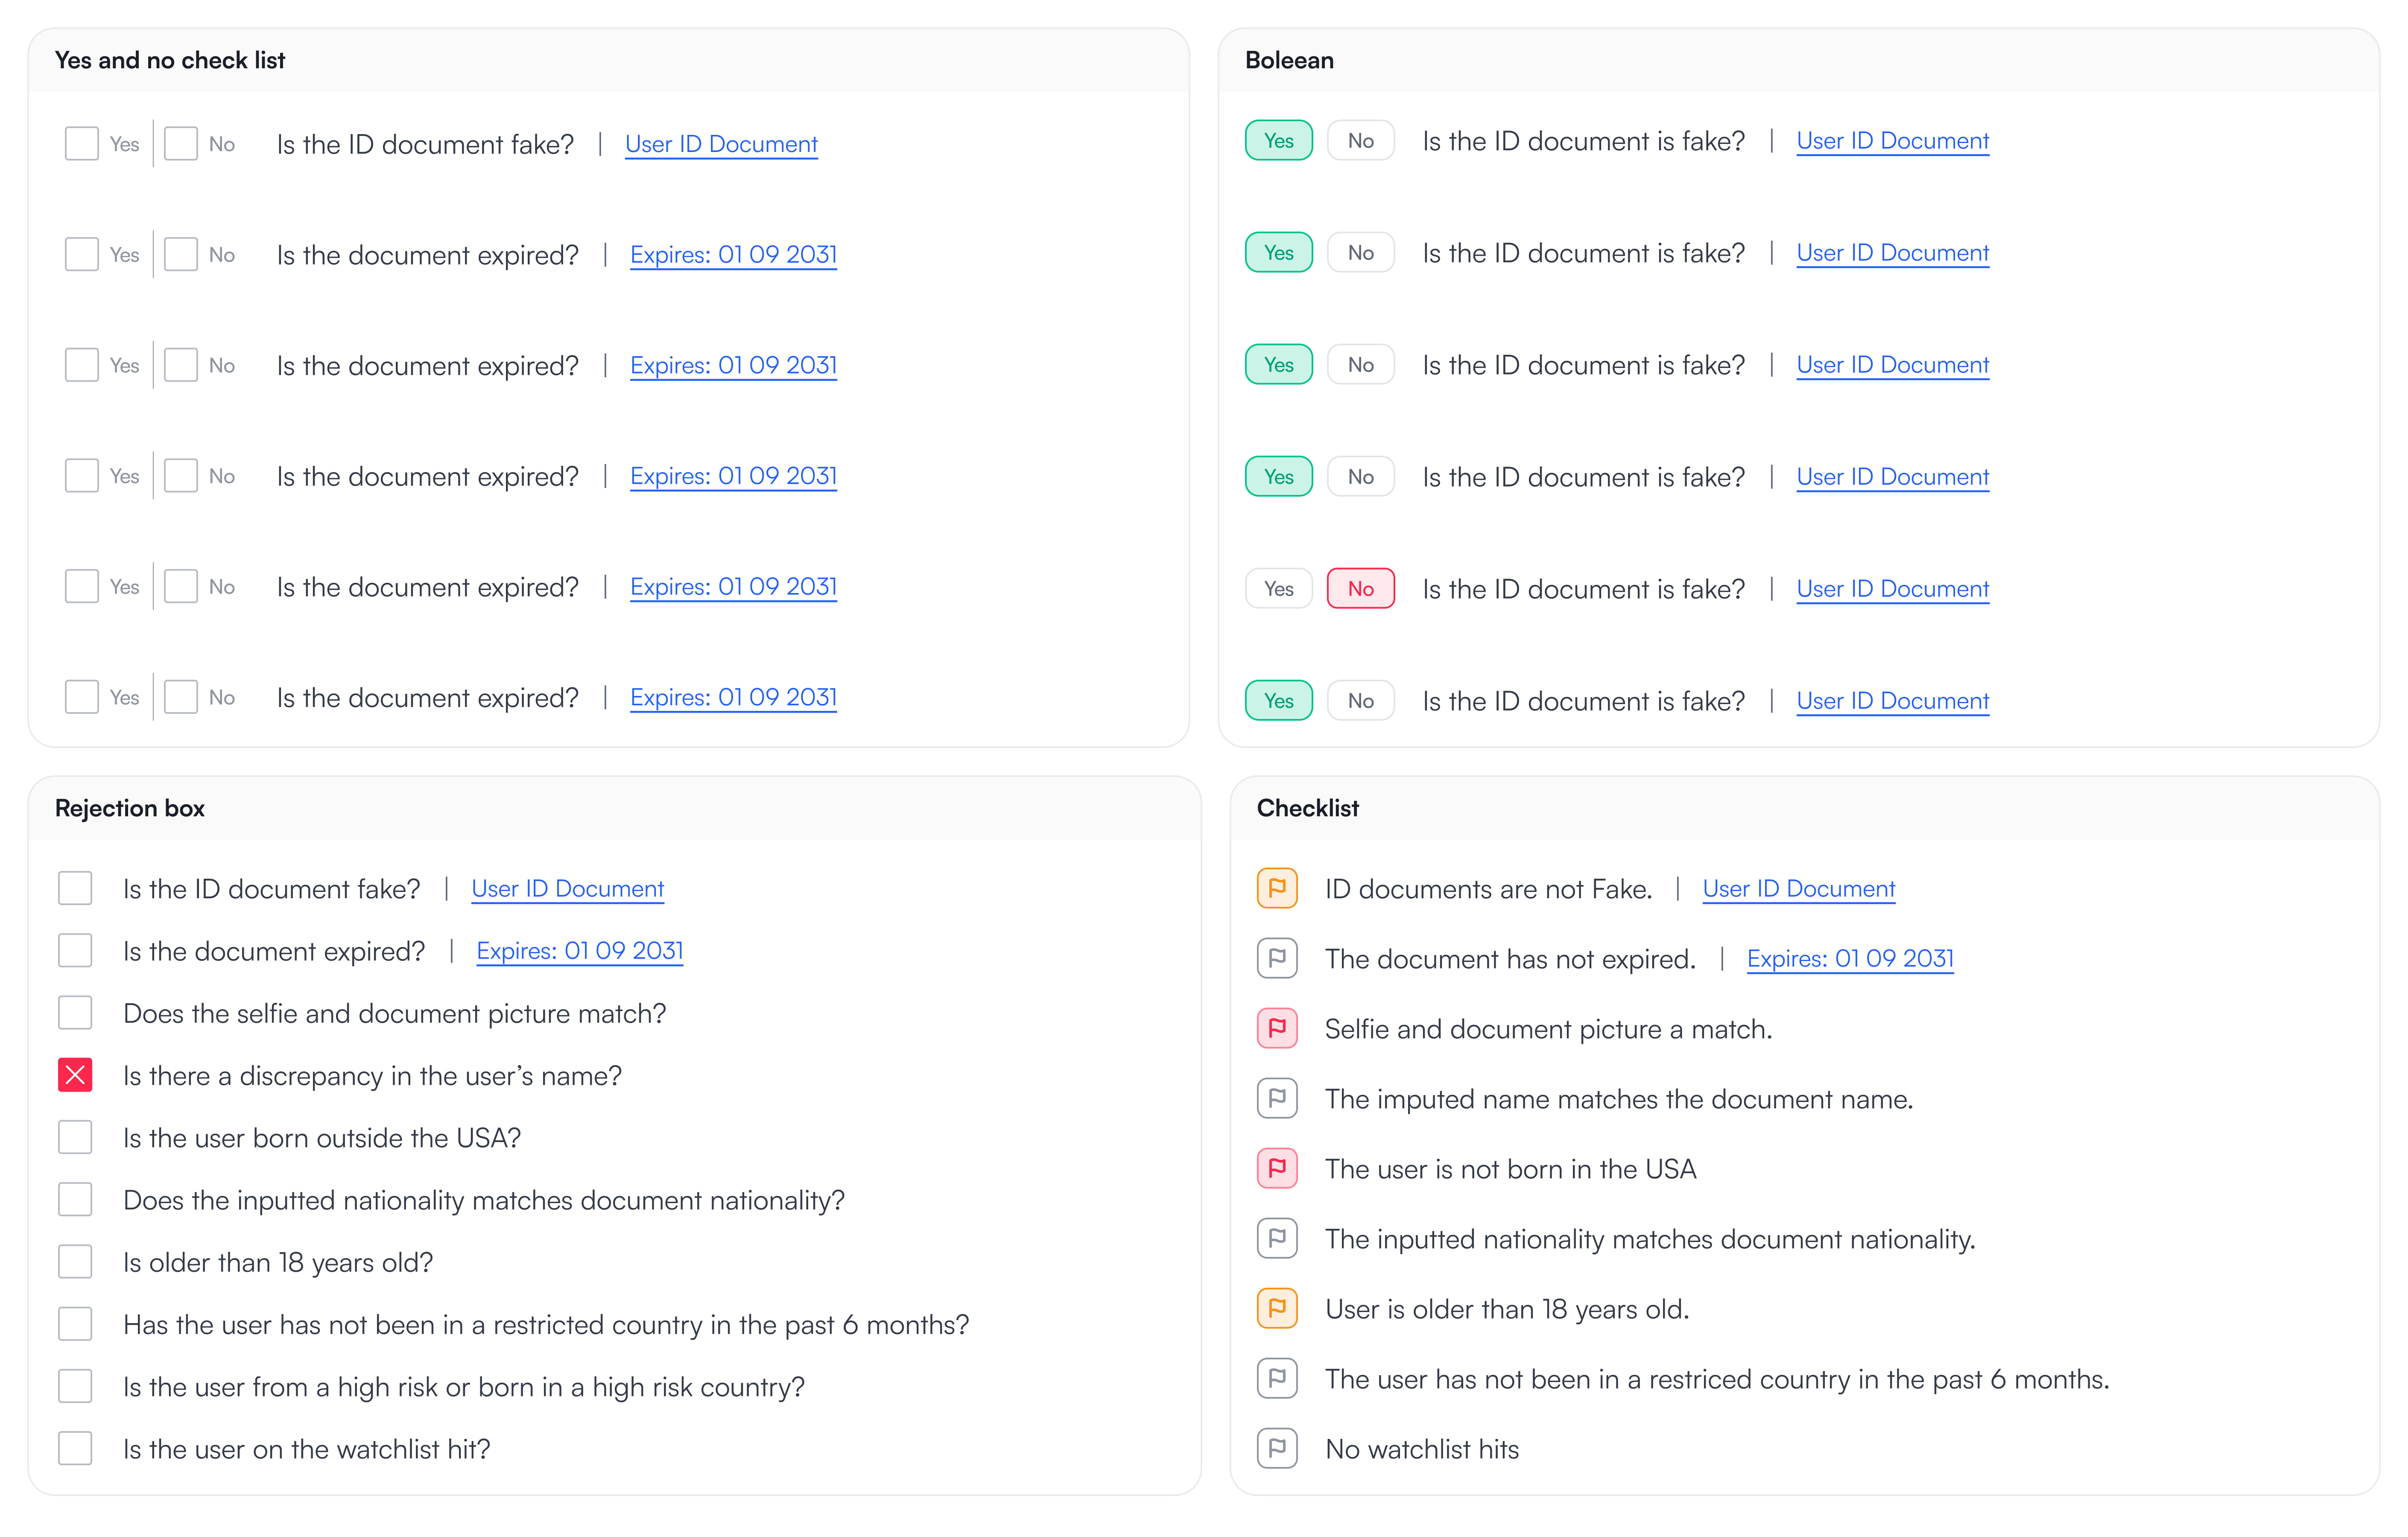Open 'User ID Document' link in Rejection box

[567, 889]
